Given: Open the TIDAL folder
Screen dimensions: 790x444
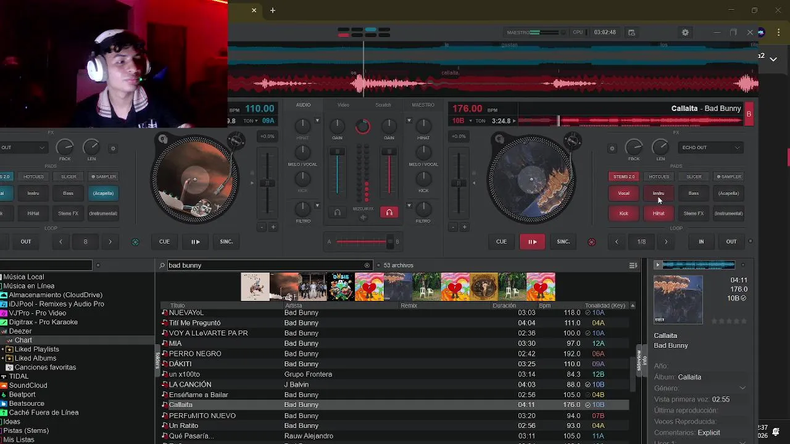Looking at the screenshot, I should pos(19,376).
